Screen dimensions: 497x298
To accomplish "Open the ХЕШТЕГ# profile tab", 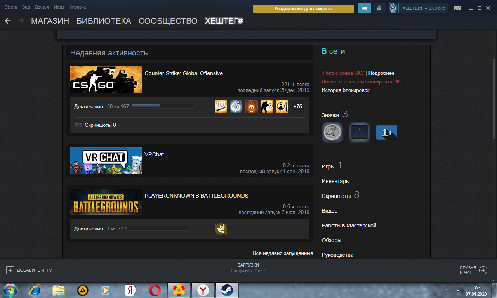I will tap(224, 21).
